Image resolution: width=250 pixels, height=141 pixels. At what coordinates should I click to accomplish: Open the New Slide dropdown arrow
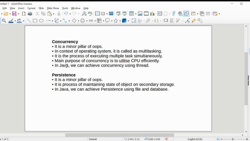pyautogui.click(x=197, y=14)
